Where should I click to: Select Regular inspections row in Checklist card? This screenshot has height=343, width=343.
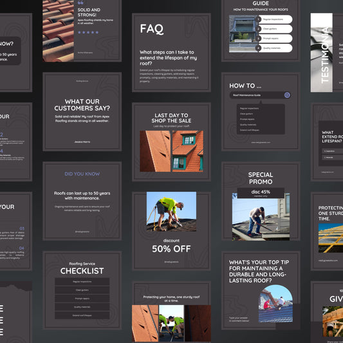pos(82,282)
